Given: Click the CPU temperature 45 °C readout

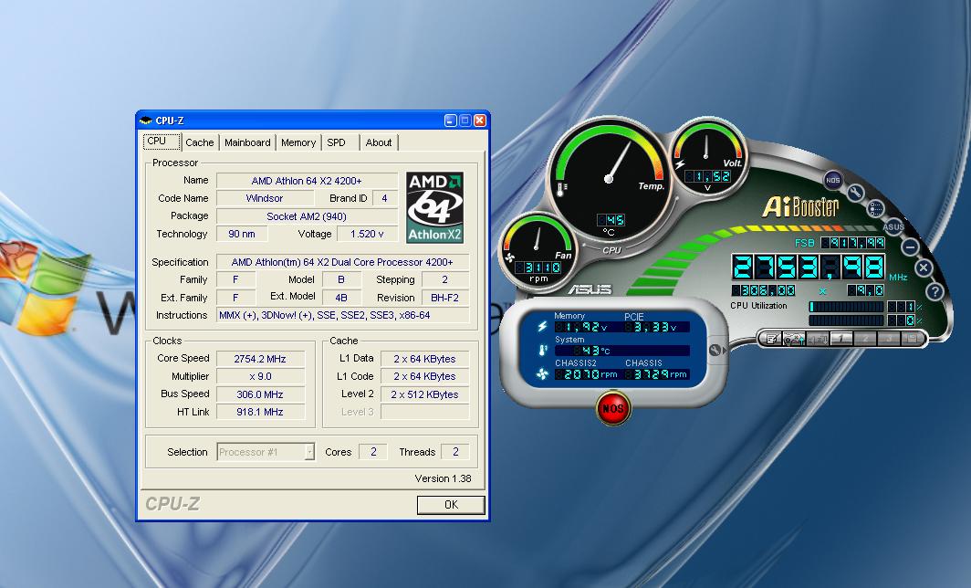Looking at the screenshot, I should [x=611, y=220].
